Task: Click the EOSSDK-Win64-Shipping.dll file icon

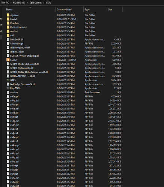Action: pyautogui.click(x=8, y=56)
